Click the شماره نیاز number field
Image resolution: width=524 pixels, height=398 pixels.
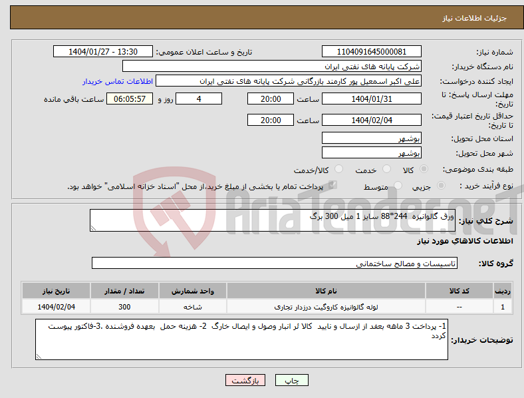371,51
